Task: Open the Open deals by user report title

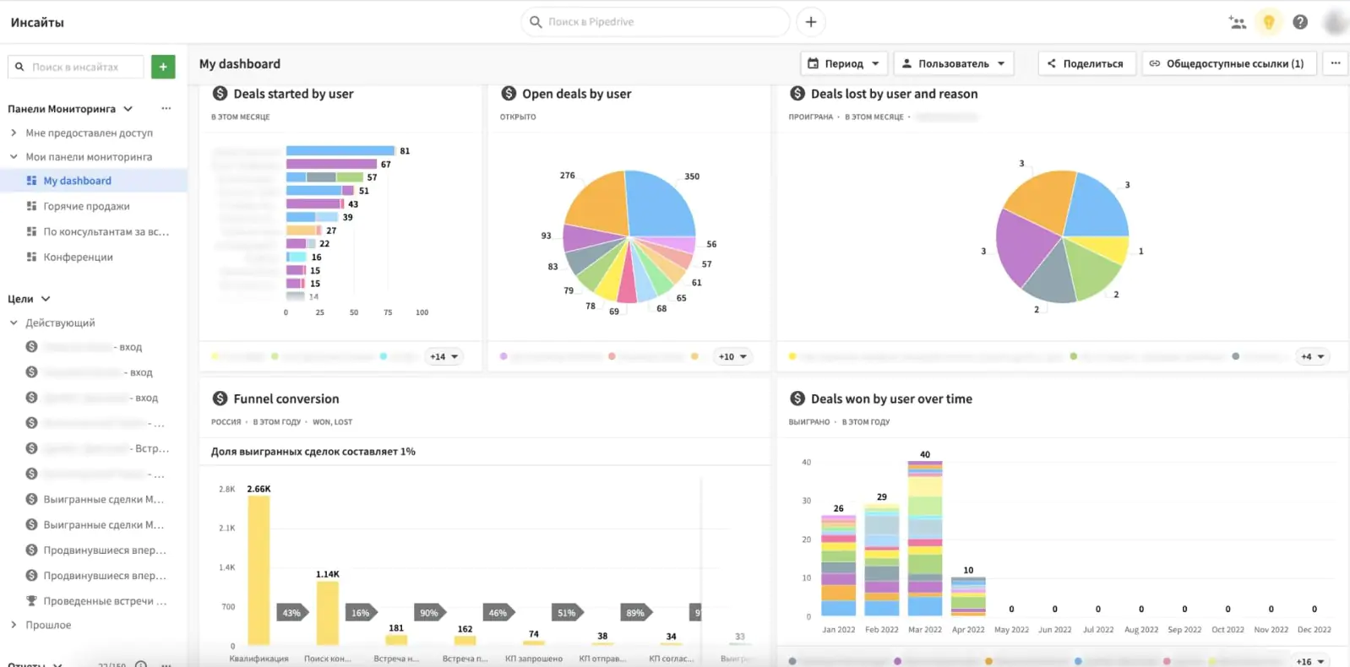Action: click(576, 94)
